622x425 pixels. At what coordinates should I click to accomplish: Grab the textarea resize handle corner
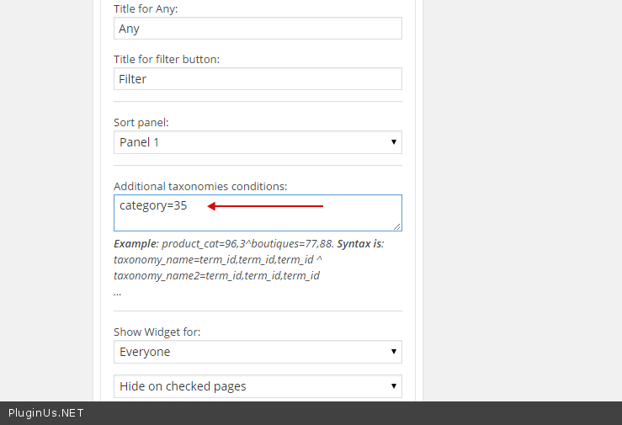coord(397,226)
